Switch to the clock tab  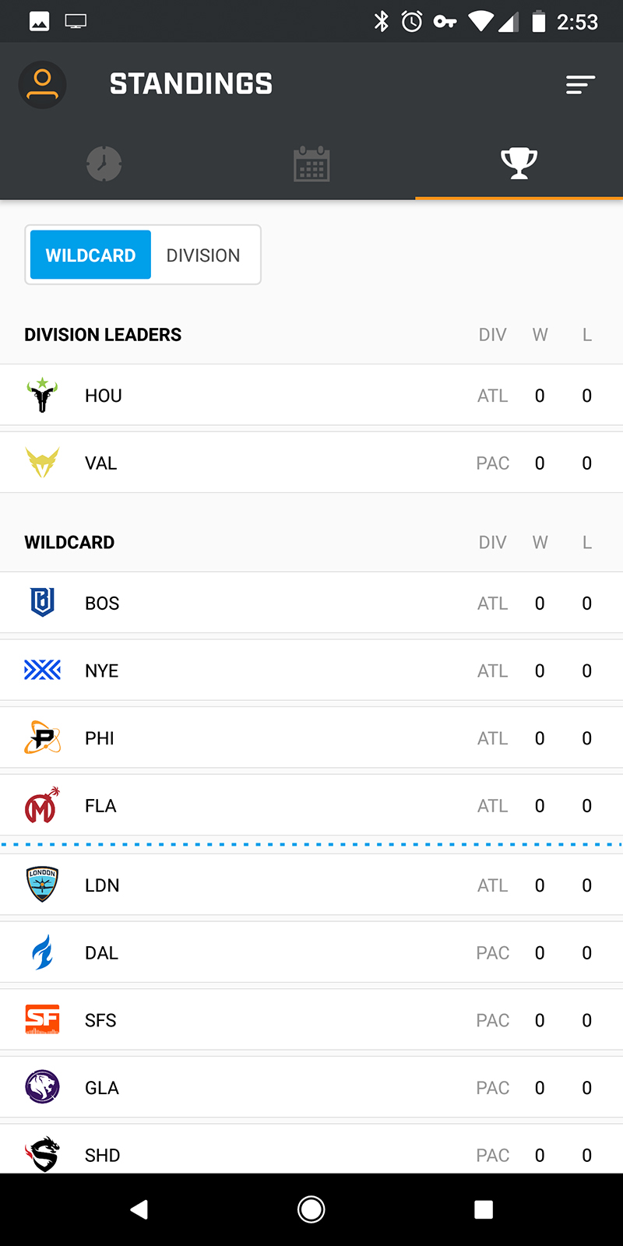point(104,164)
